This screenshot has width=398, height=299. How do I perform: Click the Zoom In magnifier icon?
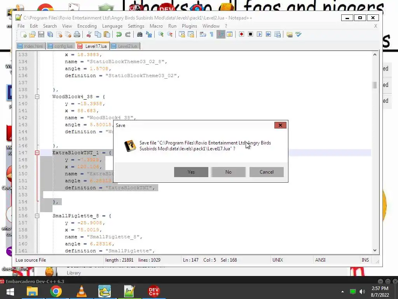click(x=161, y=35)
